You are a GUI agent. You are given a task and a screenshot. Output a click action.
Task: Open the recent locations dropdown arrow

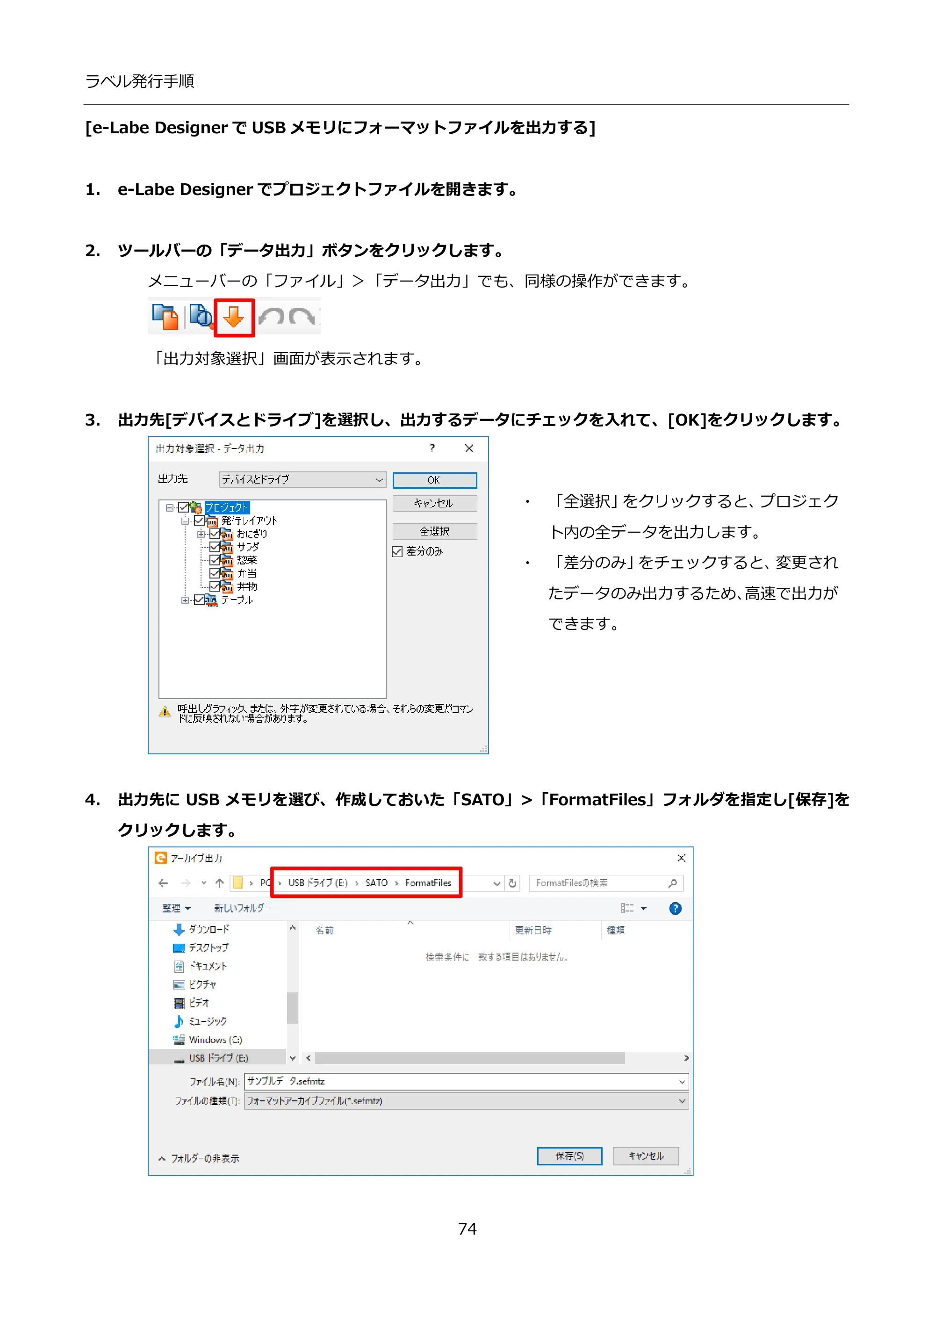pyautogui.click(x=203, y=883)
